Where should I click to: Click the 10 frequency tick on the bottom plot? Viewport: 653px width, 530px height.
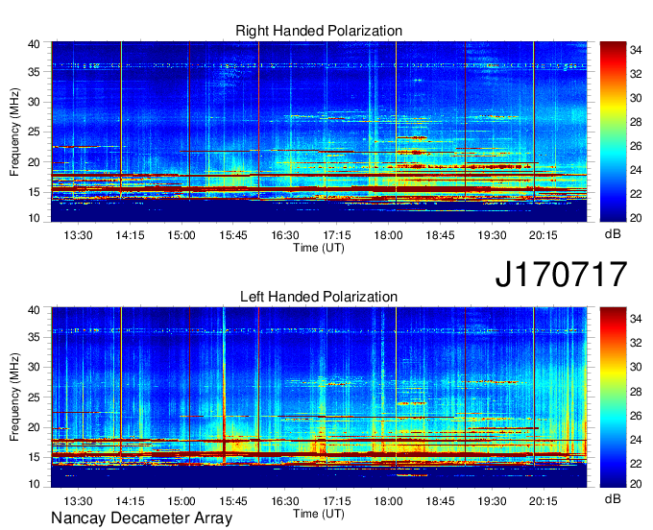(x=34, y=484)
